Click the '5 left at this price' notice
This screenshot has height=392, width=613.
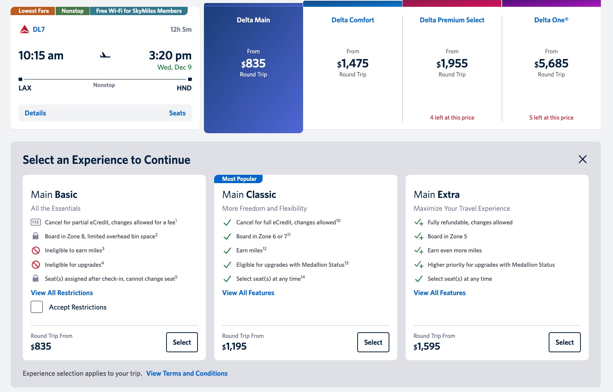[551, 118]
